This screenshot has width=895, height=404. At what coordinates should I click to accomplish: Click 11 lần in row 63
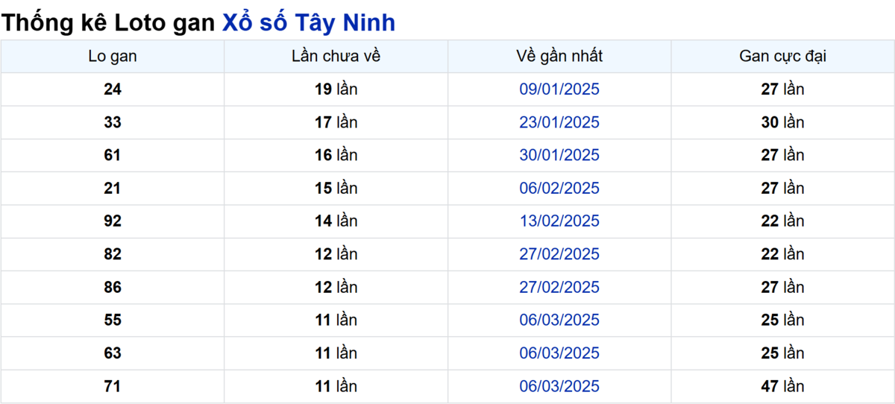pyautogui.click(x=336, y=353)
